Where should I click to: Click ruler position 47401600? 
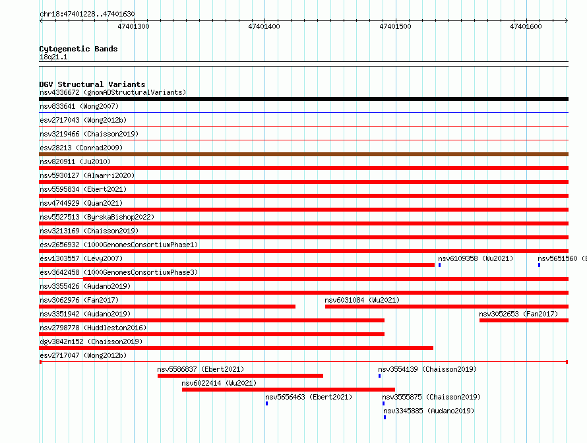pyautogui.click(x=526, y=26)
